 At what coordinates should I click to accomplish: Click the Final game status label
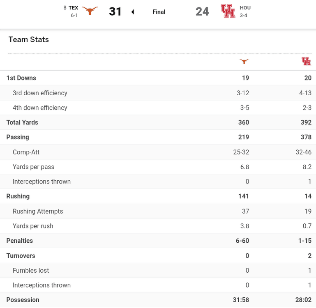(x=159, y=12)
